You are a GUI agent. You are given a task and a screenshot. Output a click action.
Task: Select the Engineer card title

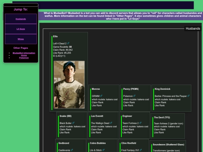click(x=127, y=116)
